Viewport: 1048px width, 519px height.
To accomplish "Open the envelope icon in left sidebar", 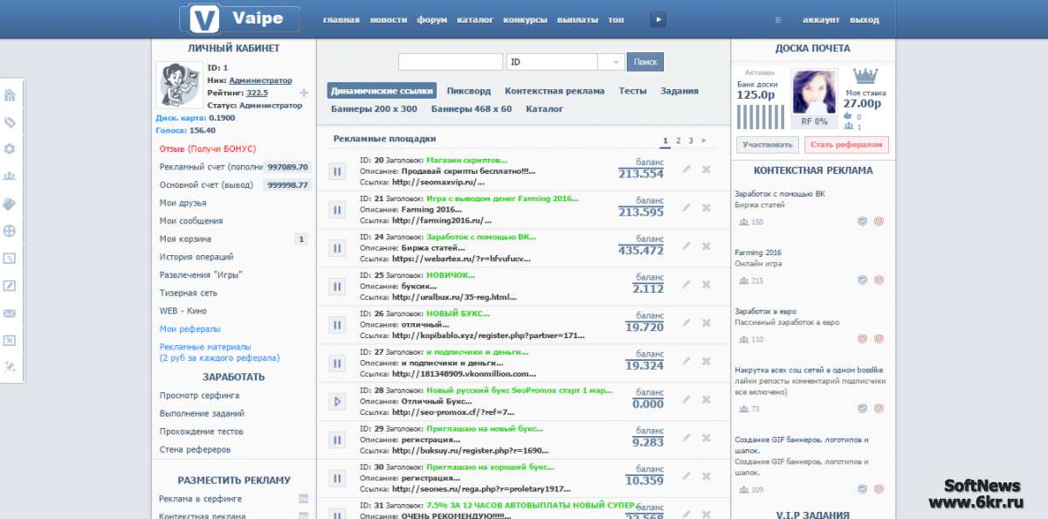I will (10, 313).
